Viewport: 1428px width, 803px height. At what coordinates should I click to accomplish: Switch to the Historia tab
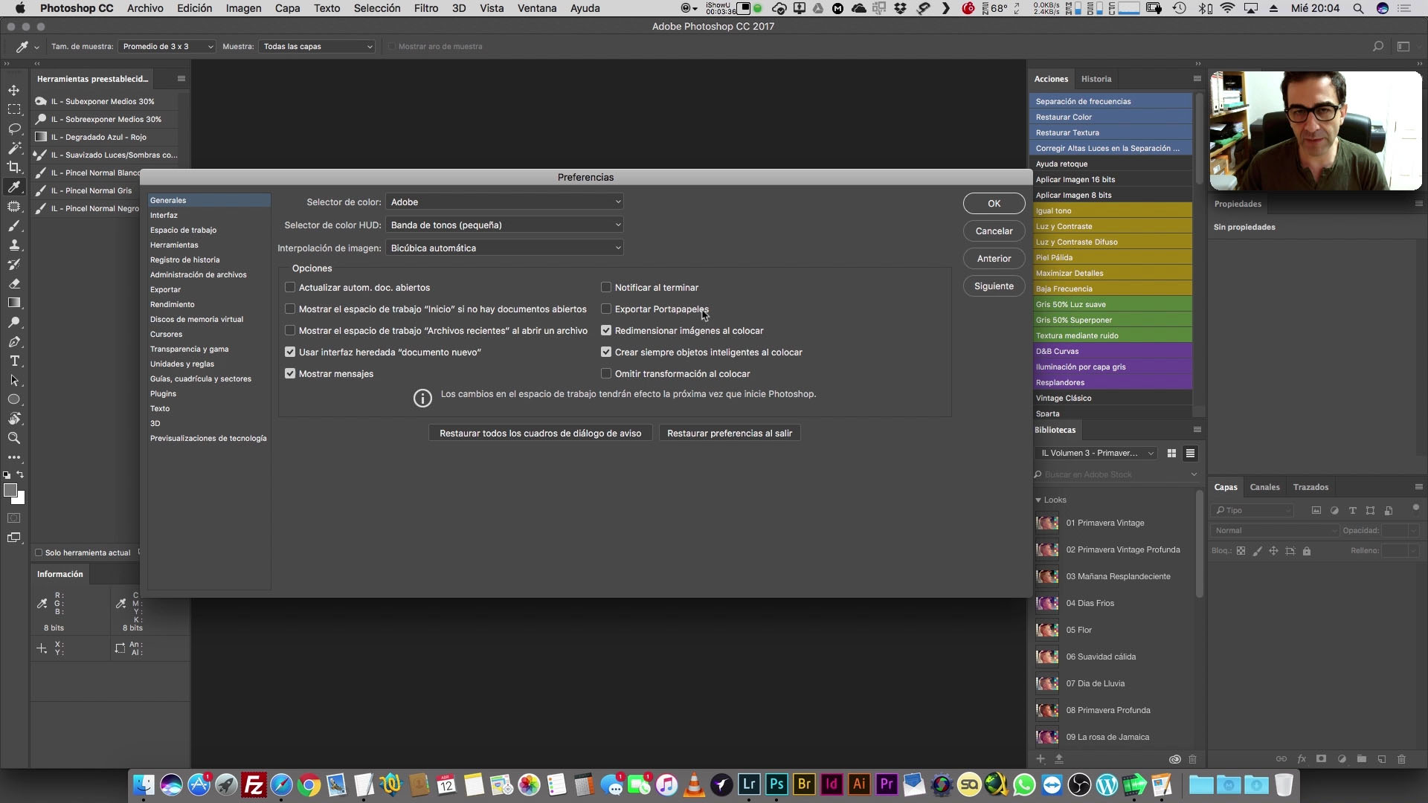coord(1096,79)
